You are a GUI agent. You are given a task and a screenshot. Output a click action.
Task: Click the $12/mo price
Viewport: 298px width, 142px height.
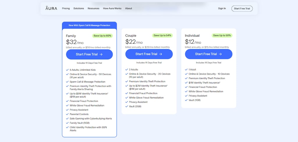tap(193, 42)
